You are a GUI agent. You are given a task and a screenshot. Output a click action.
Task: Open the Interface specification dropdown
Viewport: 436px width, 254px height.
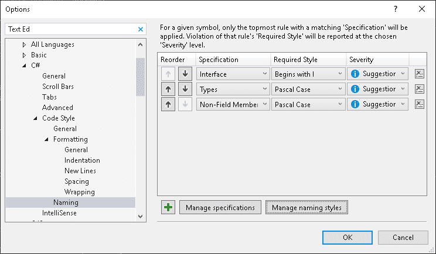233,74
